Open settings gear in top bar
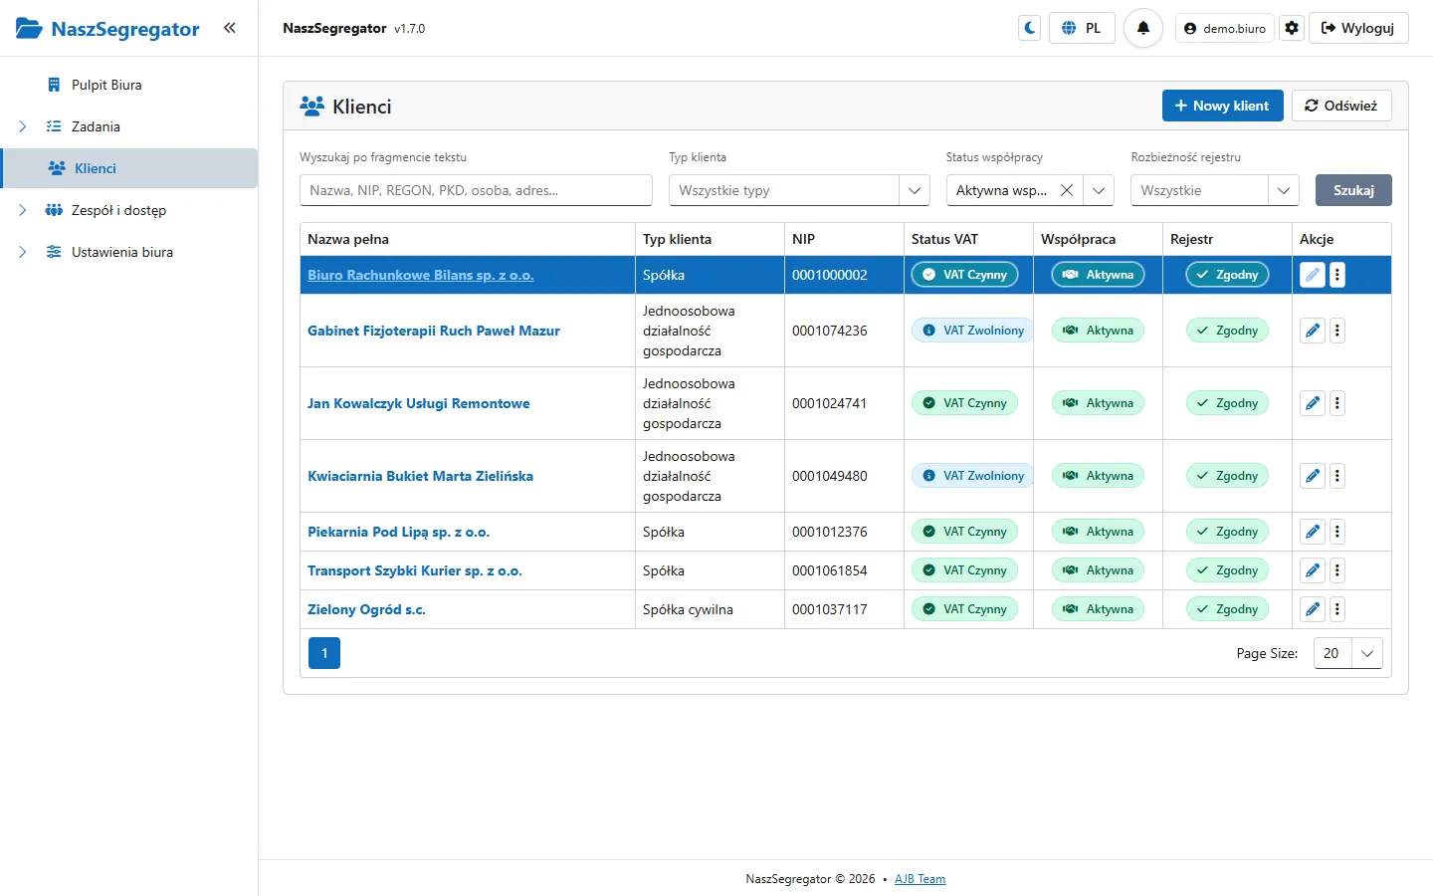The height and width of the screenshot is (896, 1433). point(1292,28)
